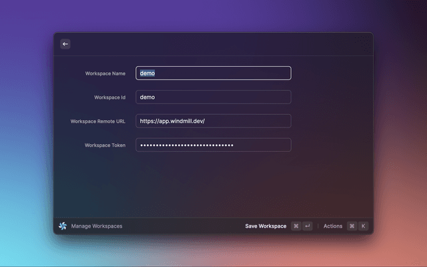Click the Workspace Token label
The image size is (427, 267).
105,146
